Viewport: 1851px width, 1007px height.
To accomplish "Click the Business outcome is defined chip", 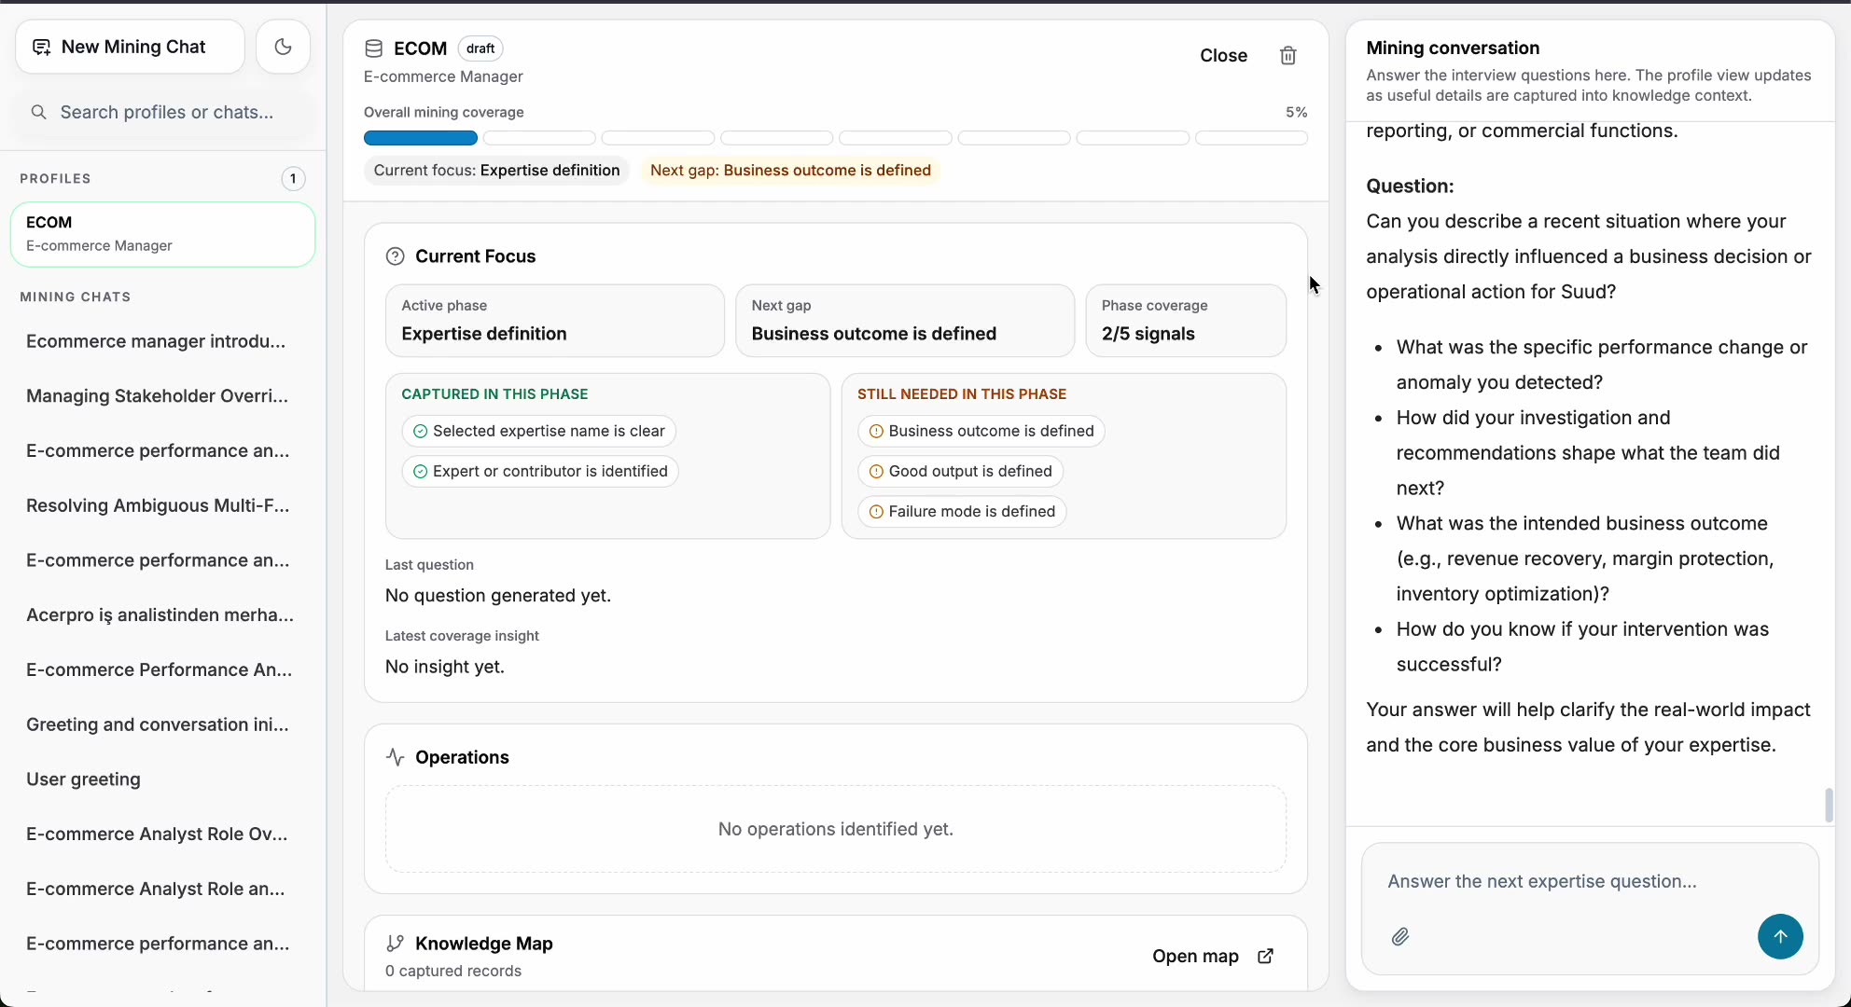I will click(x=981, y=431).
